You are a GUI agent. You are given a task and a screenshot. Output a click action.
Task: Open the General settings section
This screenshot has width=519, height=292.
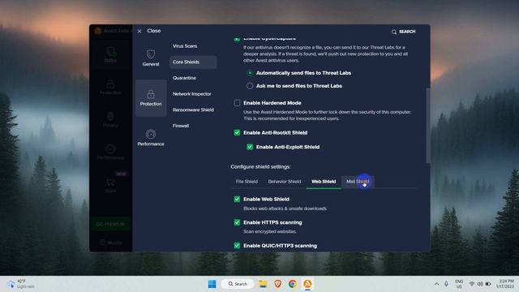pos(151,58)
